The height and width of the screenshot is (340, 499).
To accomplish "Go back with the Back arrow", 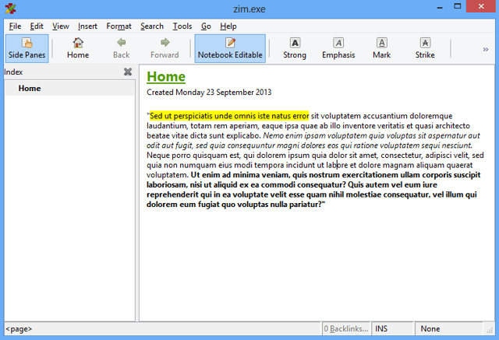I will pyautogui.click(x=122, y=48).
